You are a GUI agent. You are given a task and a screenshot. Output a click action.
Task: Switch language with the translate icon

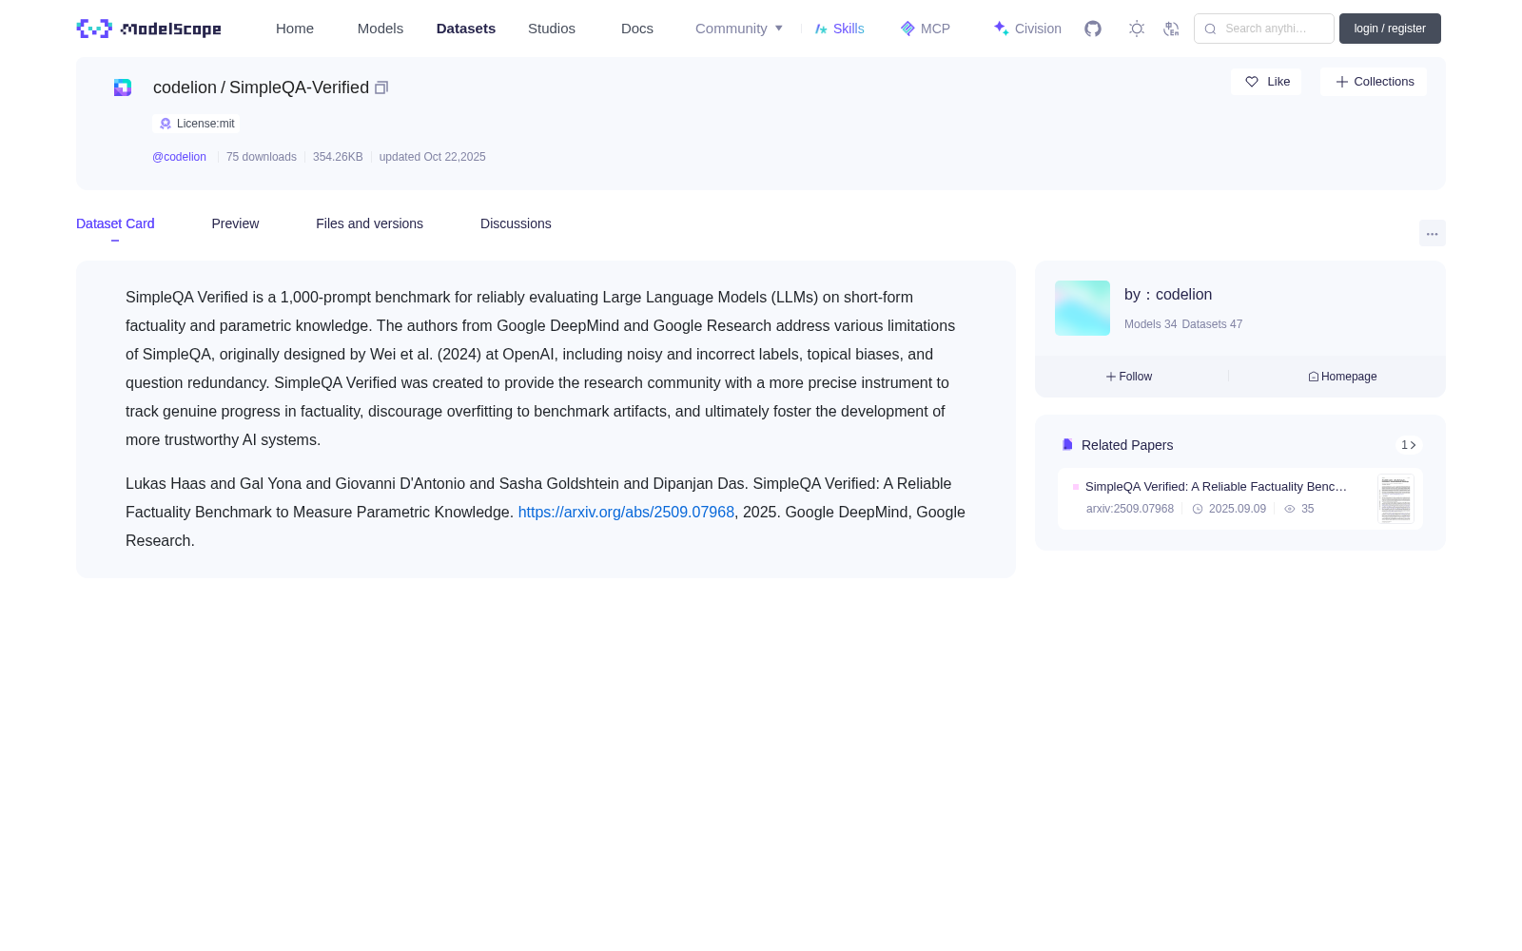point(1171,29)
